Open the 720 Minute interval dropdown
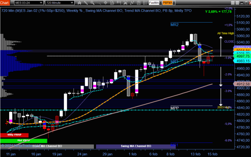The image size is (251, 157). [59, 3]
